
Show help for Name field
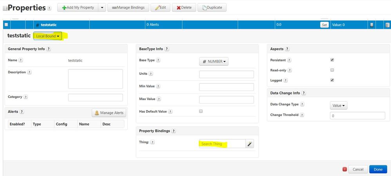[21, 60]
